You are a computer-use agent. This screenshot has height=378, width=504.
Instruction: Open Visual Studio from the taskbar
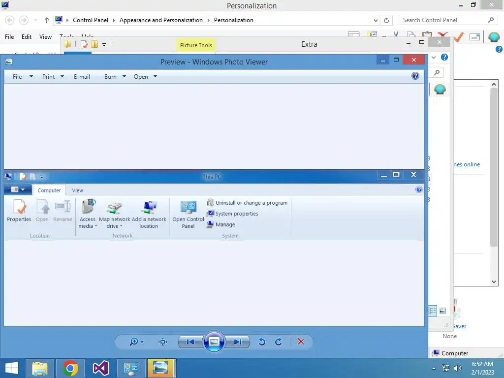click(x=101, y=368)
